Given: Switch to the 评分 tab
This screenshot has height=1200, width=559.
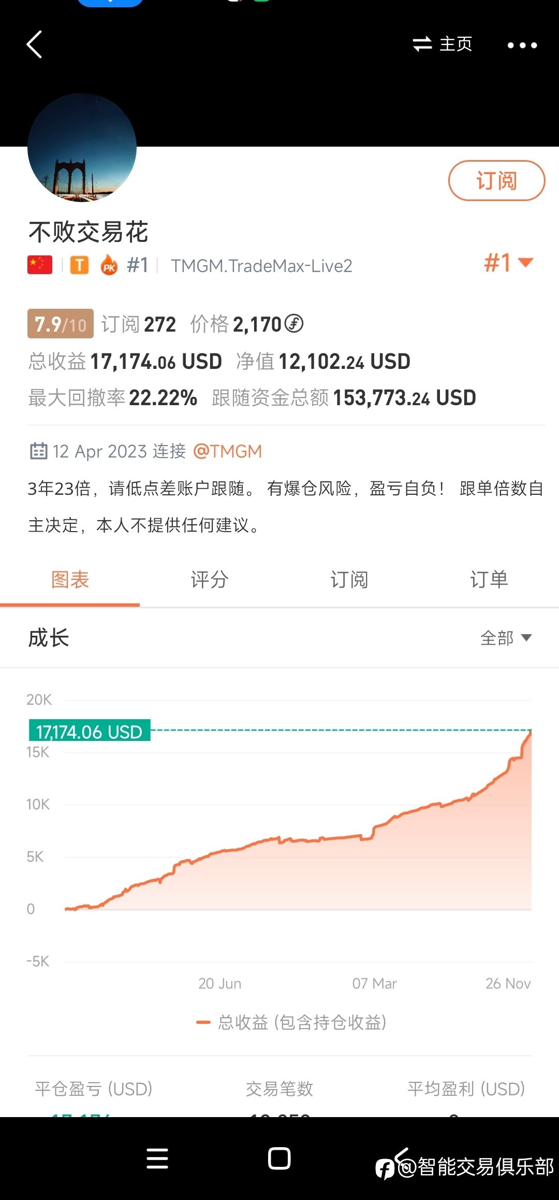Looking at the screenshot, I should click(x=210, y=579).
